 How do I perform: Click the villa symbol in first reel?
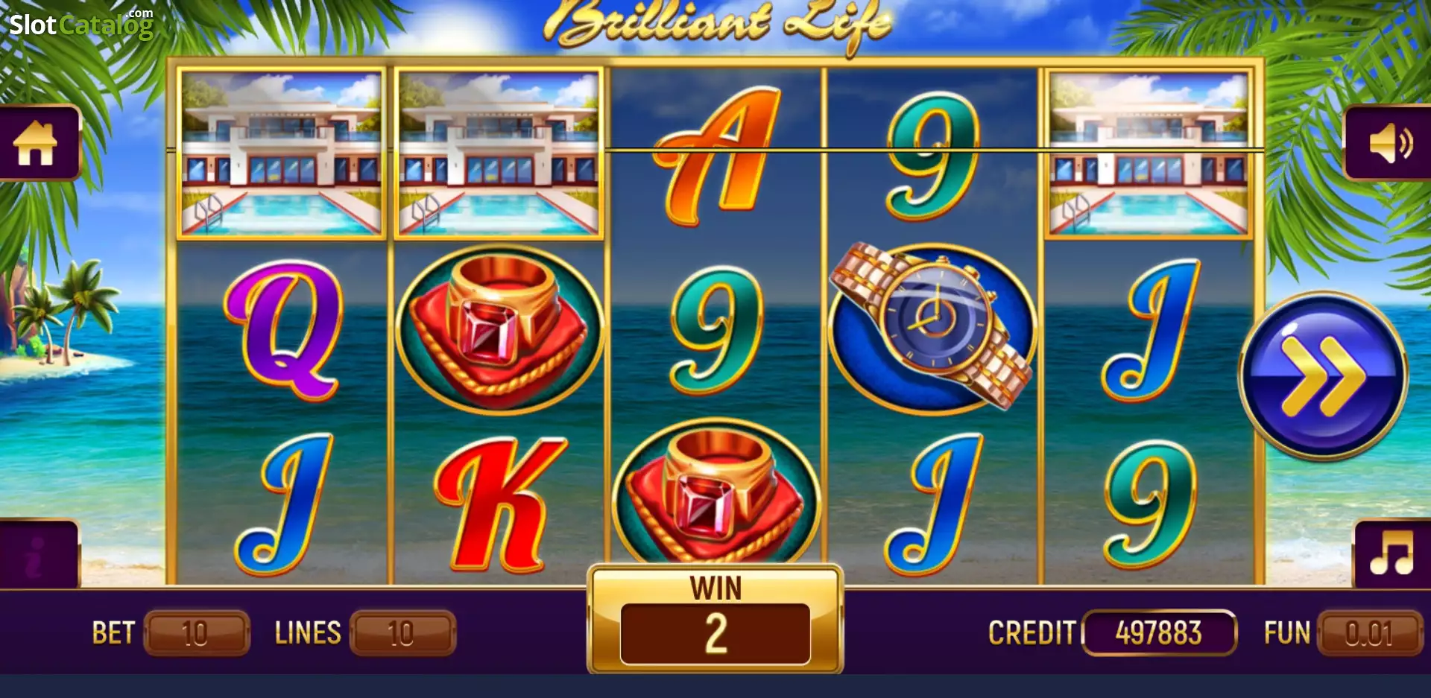(x=282, y=154)
